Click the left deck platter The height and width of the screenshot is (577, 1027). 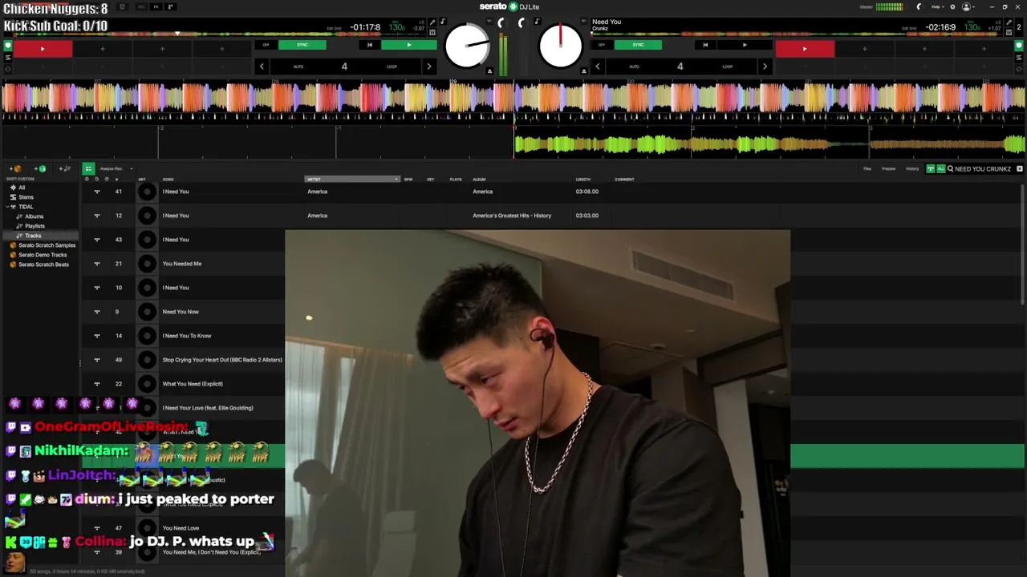coord(467,46)
